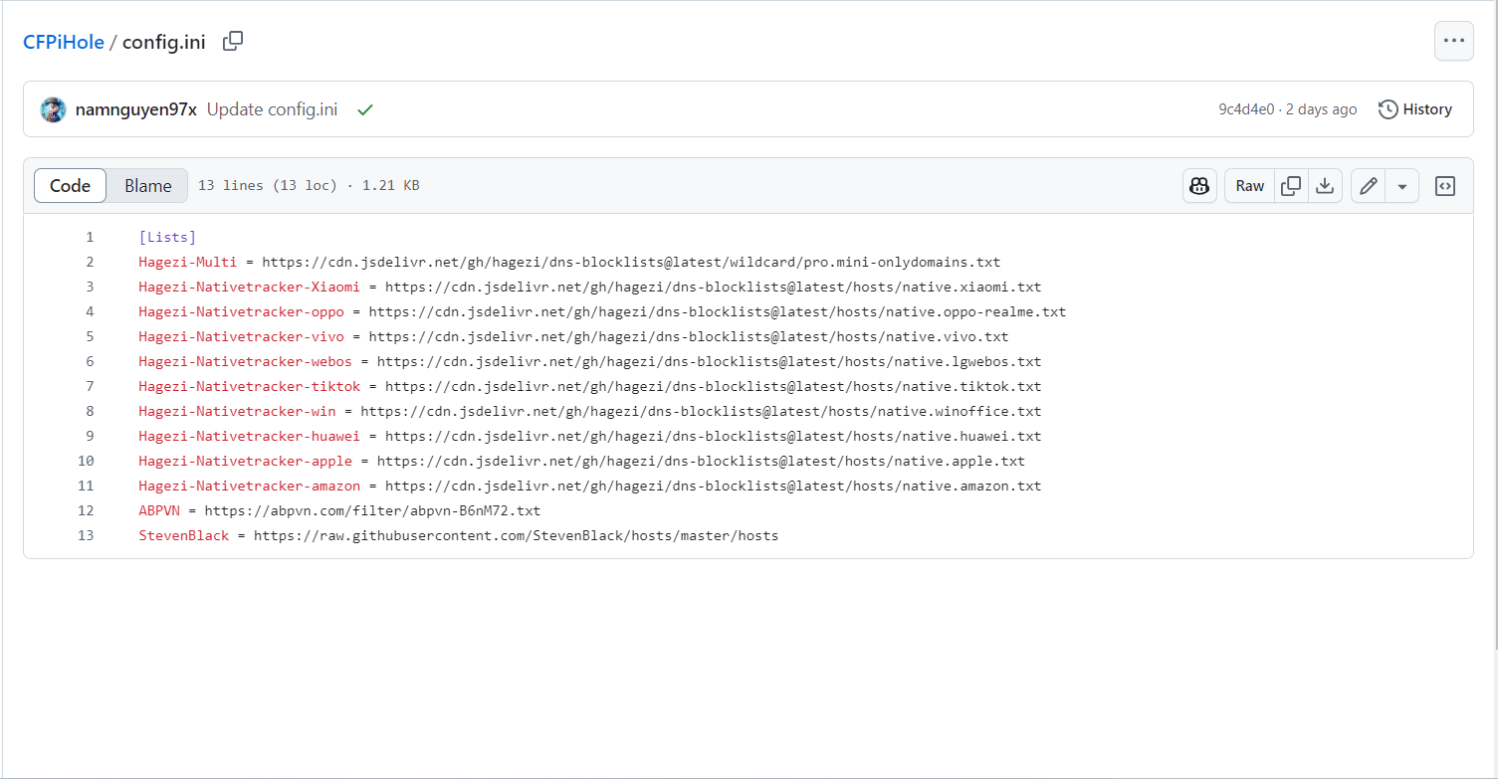Click the Hagezi-Nativetracker-Xiaomi key
The height and width of the screenshot is (779, 1498).
coord(250,287)
